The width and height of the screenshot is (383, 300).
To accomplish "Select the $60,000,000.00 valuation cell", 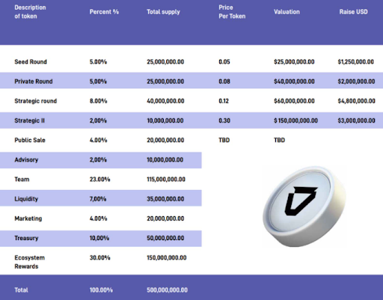I will tap(294, 101).
